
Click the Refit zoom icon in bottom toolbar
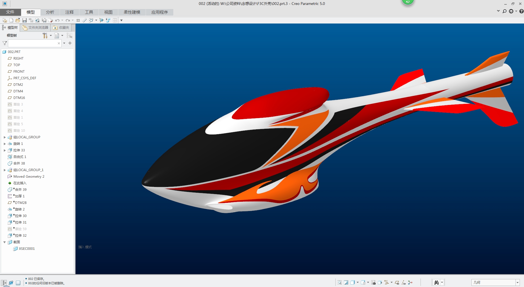pyautogui.click(x=339, y=282)
